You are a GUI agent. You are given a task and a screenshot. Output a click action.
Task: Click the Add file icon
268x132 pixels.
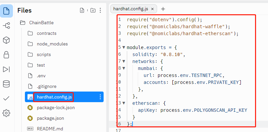(x=82, y=10)
